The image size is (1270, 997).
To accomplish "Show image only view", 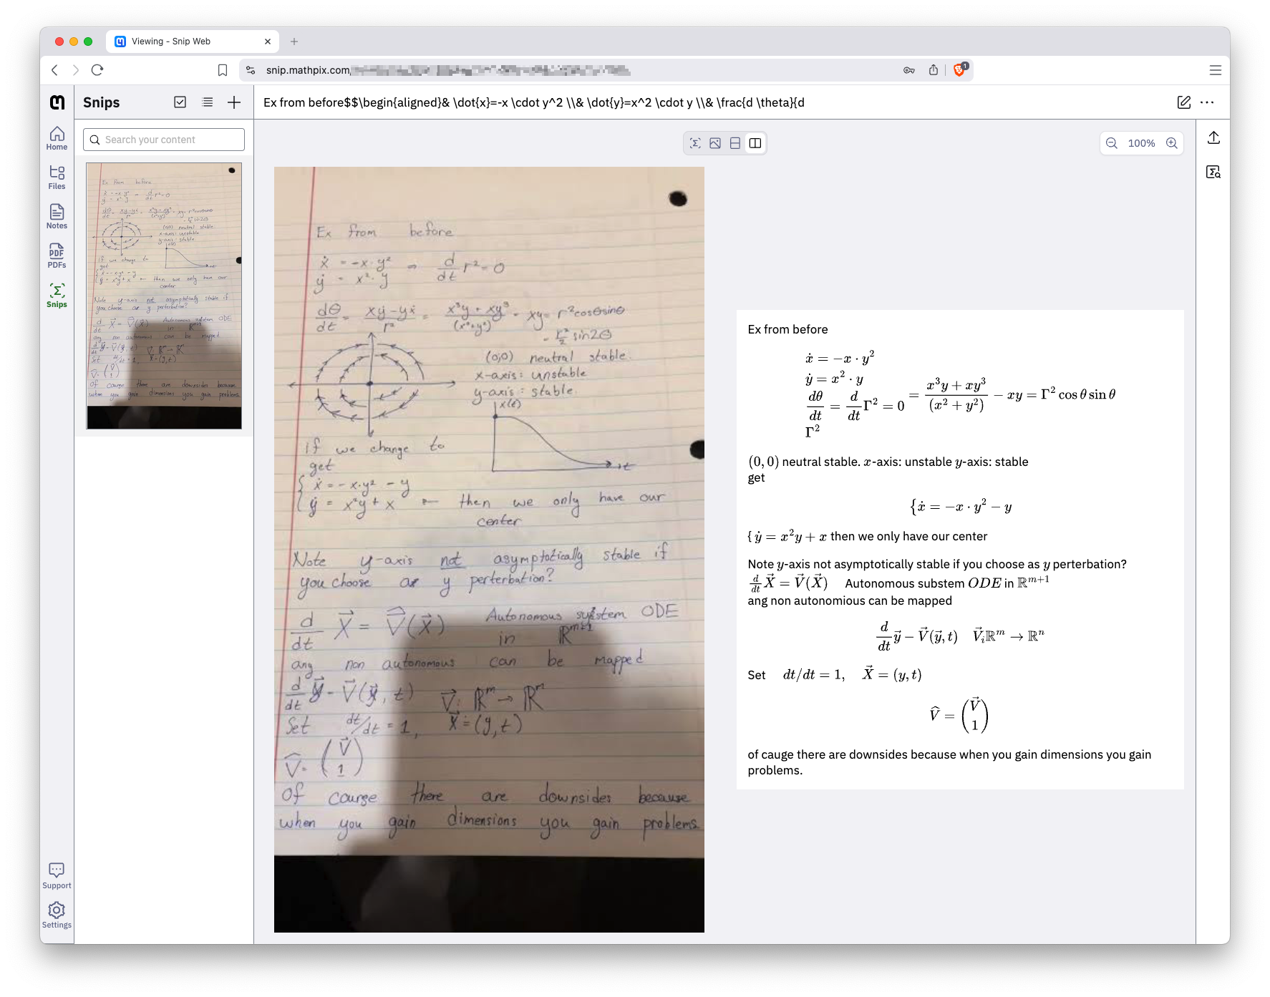I will (715, 143).
